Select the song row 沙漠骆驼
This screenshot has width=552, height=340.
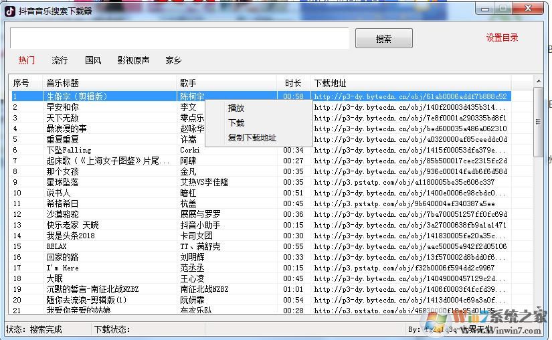62,214
